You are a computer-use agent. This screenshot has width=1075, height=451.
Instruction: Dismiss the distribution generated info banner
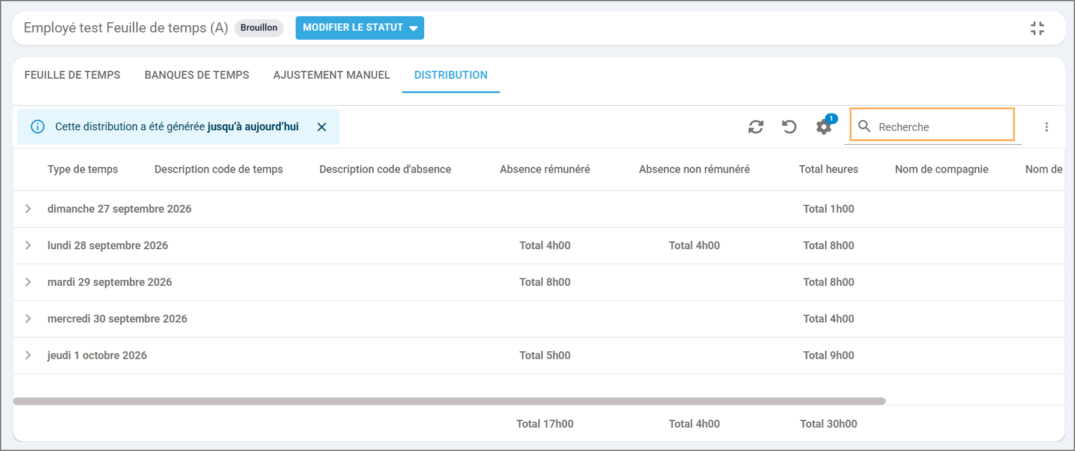point(321,127)
